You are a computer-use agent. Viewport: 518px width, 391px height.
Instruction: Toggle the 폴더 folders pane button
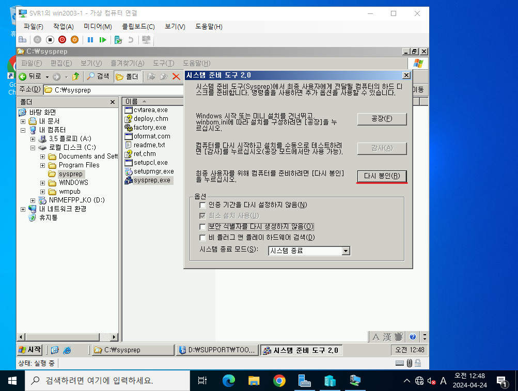(x=127, y=76)
